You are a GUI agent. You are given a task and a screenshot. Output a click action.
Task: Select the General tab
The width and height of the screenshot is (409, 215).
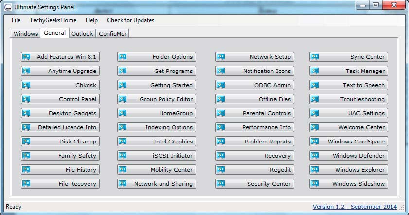pos(54,33)
